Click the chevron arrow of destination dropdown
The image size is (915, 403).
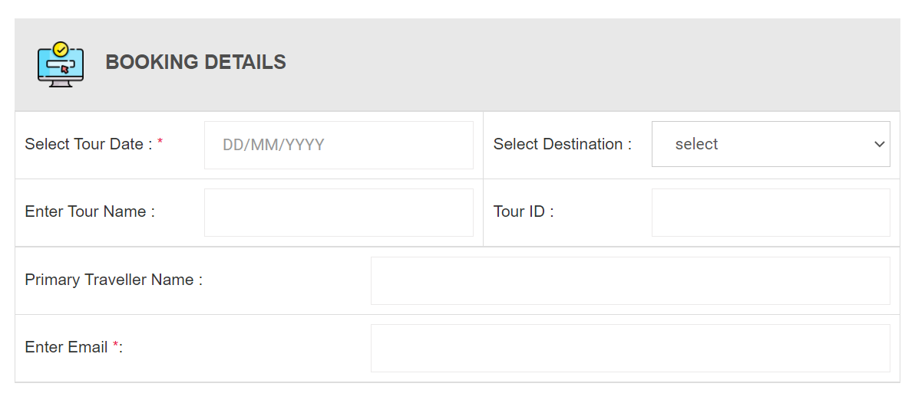(x=880, y=145)
